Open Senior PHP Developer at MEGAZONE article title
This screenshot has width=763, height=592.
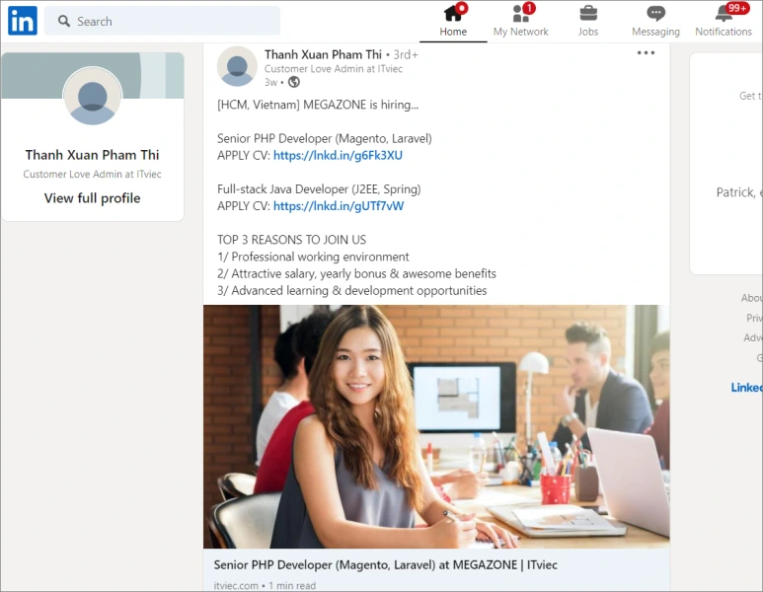385,564
